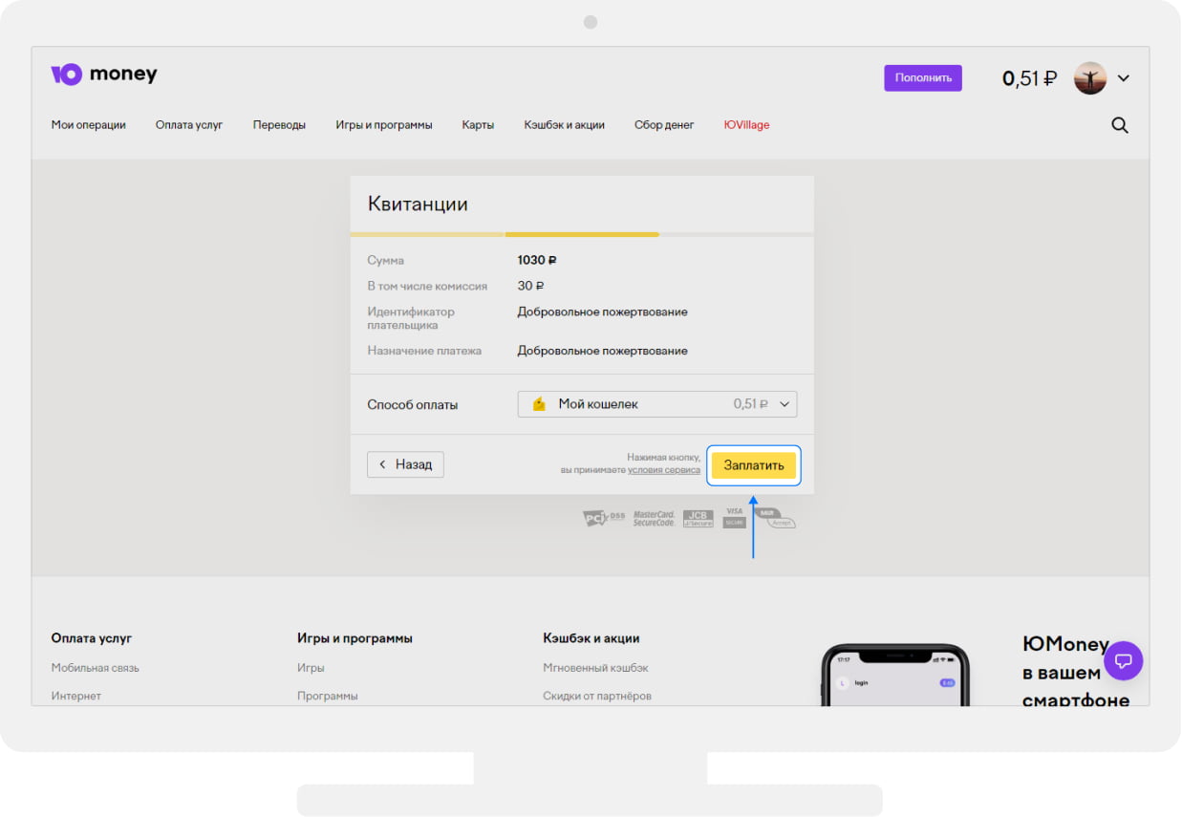Go to Оплата услуг section
Image resolution: width=1182 pixels, height=817 pixels.
189,125
